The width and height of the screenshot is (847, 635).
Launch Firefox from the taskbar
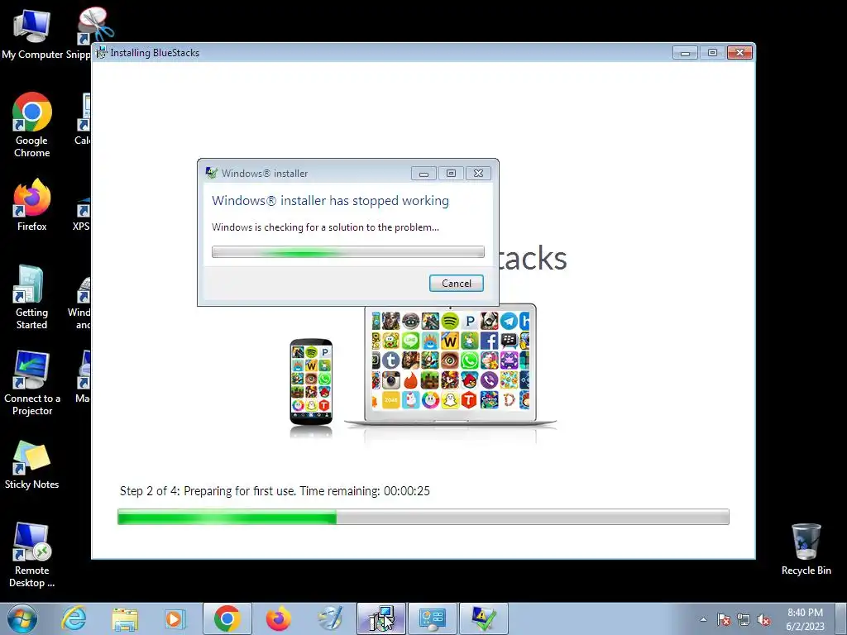click(x=278, y=618)
